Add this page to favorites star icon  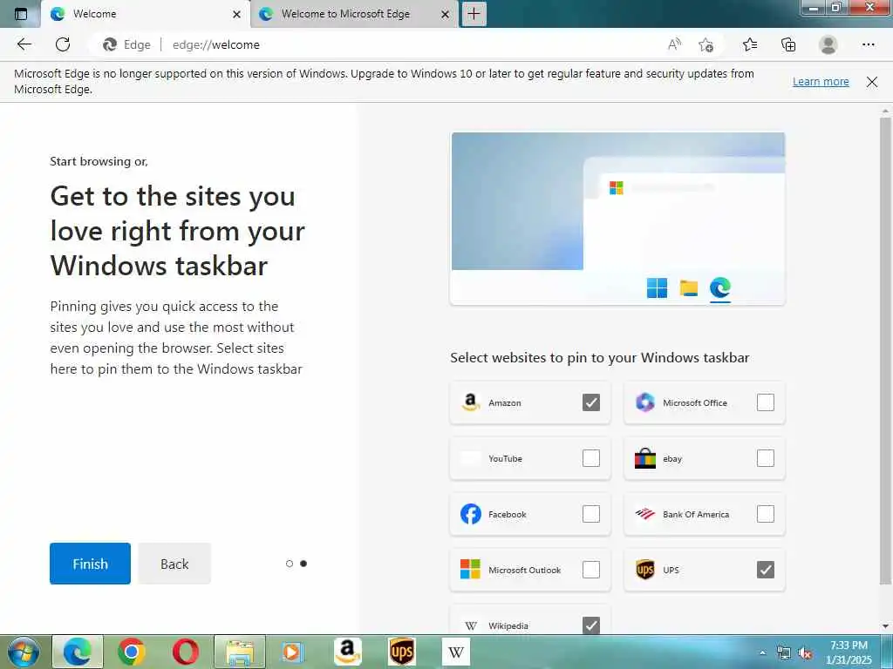point(706,44)
